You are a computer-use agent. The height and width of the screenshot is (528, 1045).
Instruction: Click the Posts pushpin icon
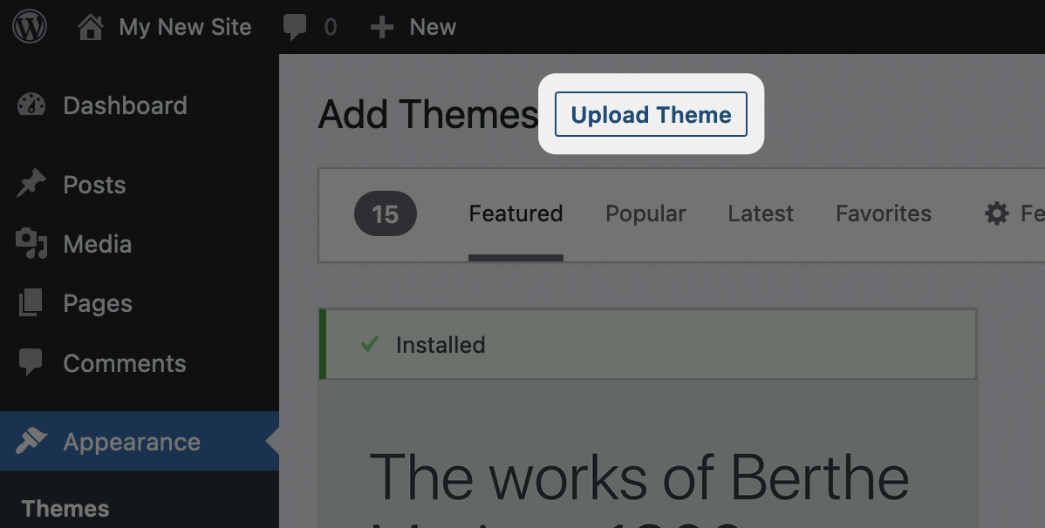click(x=31, y=185)
